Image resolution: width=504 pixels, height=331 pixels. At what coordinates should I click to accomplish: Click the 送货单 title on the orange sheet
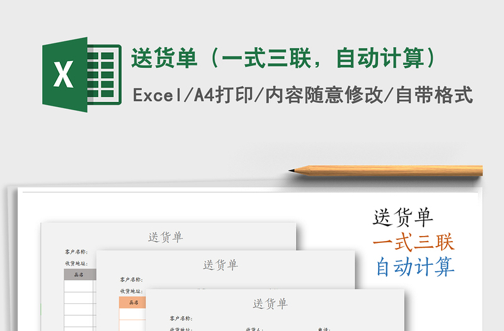tap(220, 265)
